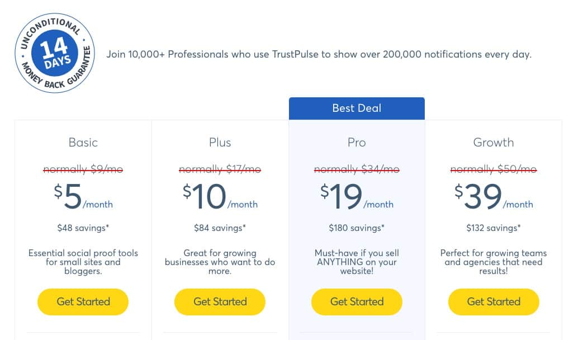Click the Growth plan title
This screenshot has width=574, height=340.
(494, 142)
